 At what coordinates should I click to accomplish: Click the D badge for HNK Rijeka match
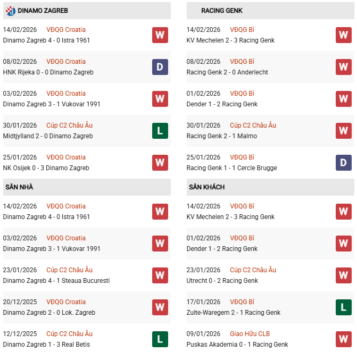pos(160,67)
